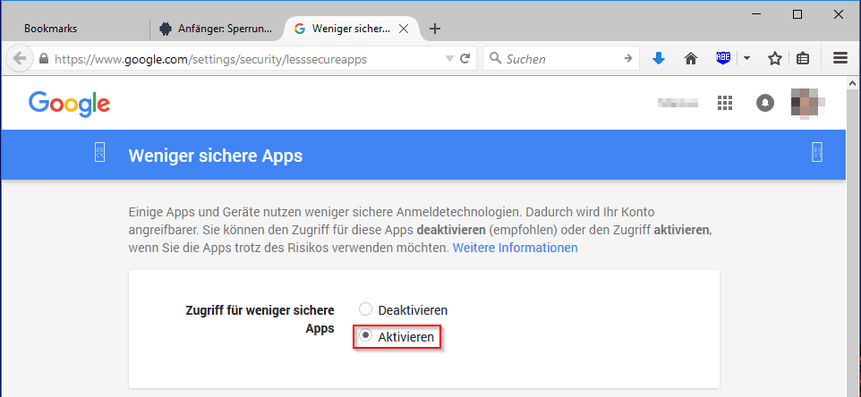Maximize the browser window
Viewport: 861px width, 397px height.
point(797,15)
